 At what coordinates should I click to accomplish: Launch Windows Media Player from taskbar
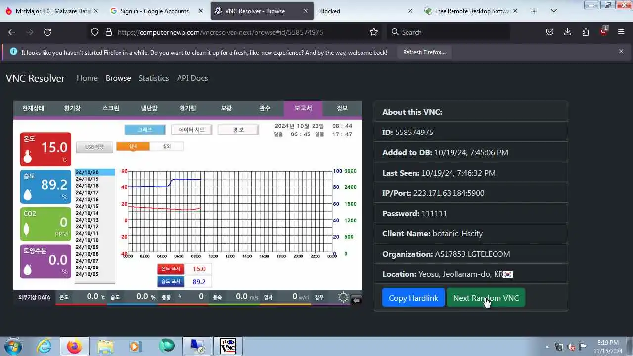(x=135, y=346)
